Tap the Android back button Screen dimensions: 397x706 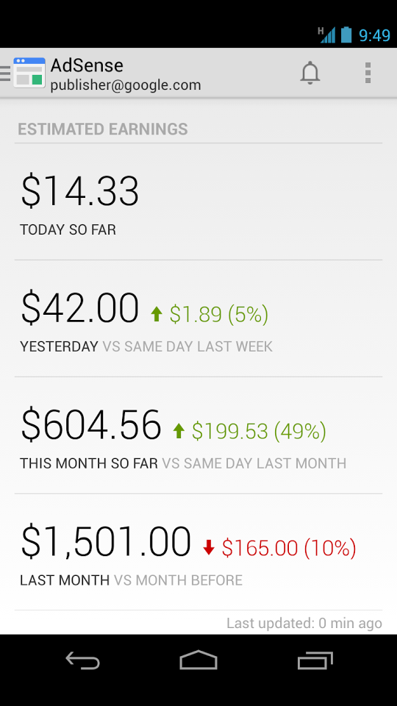(x=82, y=660)
